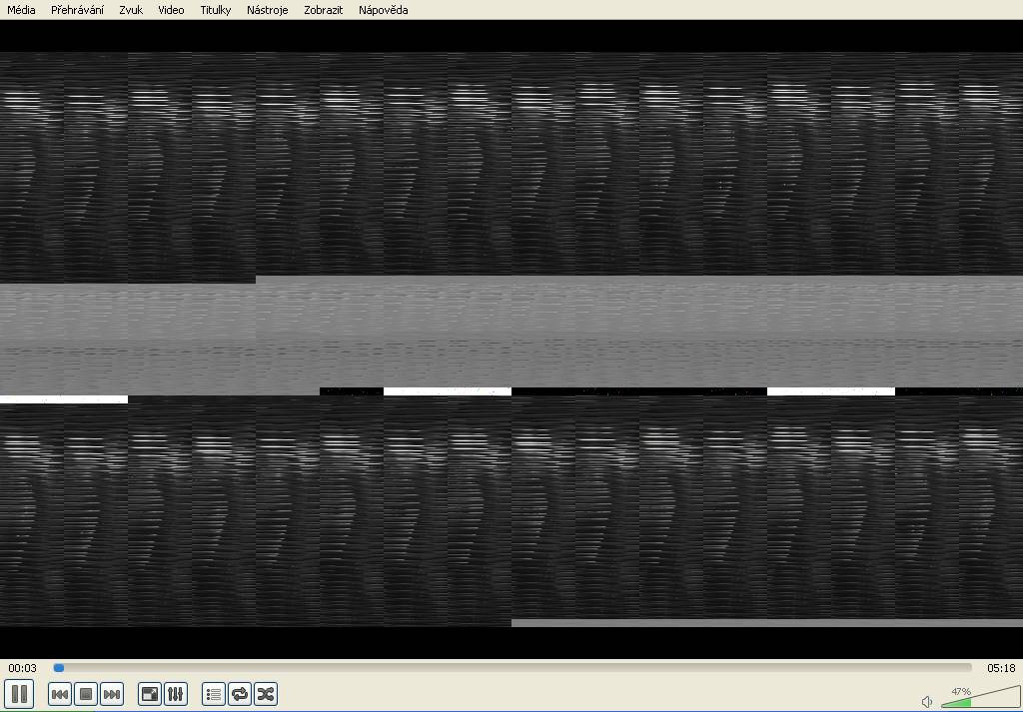The image size is (1023, 712).
Task: Click the video display area
Action: [511, 340]
